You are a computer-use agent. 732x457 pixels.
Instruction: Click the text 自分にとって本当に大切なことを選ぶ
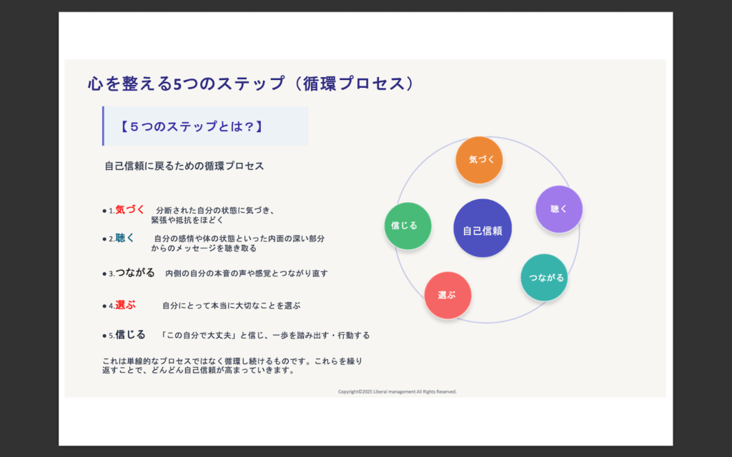(x=231, y=306)
